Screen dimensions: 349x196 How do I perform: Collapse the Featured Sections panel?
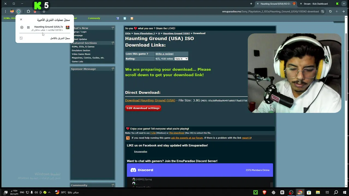[x=113, y=43]
